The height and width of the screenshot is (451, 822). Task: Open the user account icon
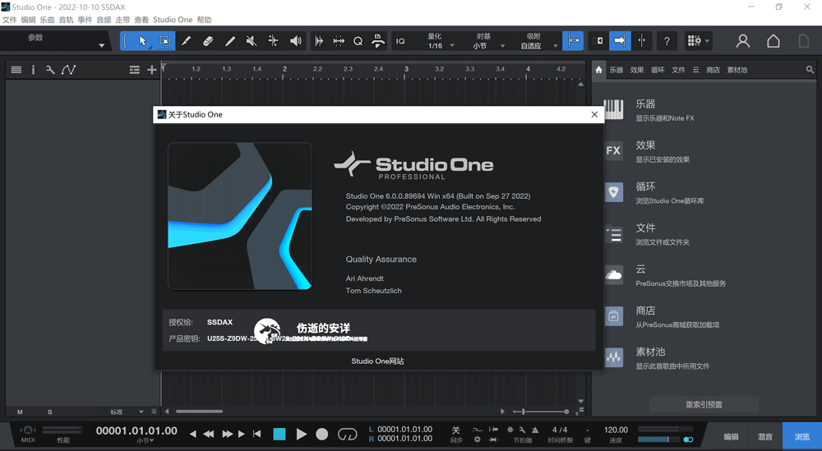[x=743, y=41]
